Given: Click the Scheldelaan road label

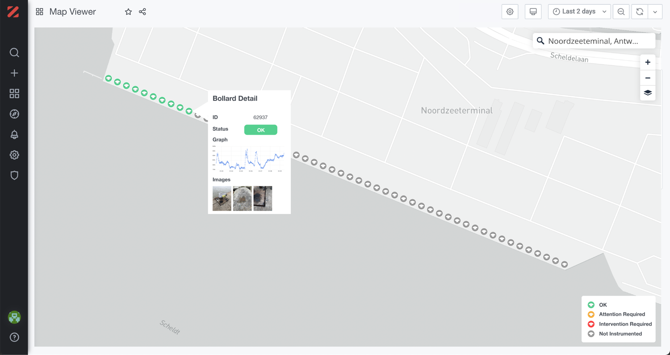Looking at the screenshot, I should [x=569, y=57].
